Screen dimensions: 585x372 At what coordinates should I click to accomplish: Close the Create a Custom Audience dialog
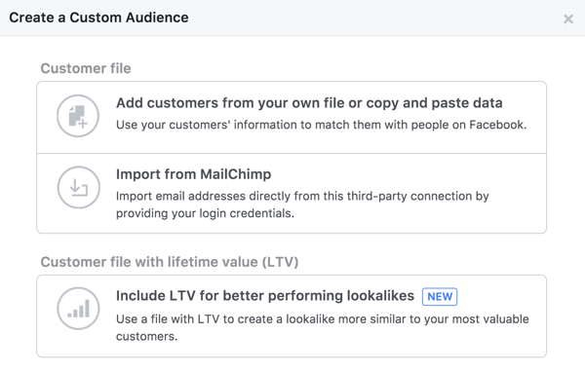pyautogui.click(x=568, y=19)
